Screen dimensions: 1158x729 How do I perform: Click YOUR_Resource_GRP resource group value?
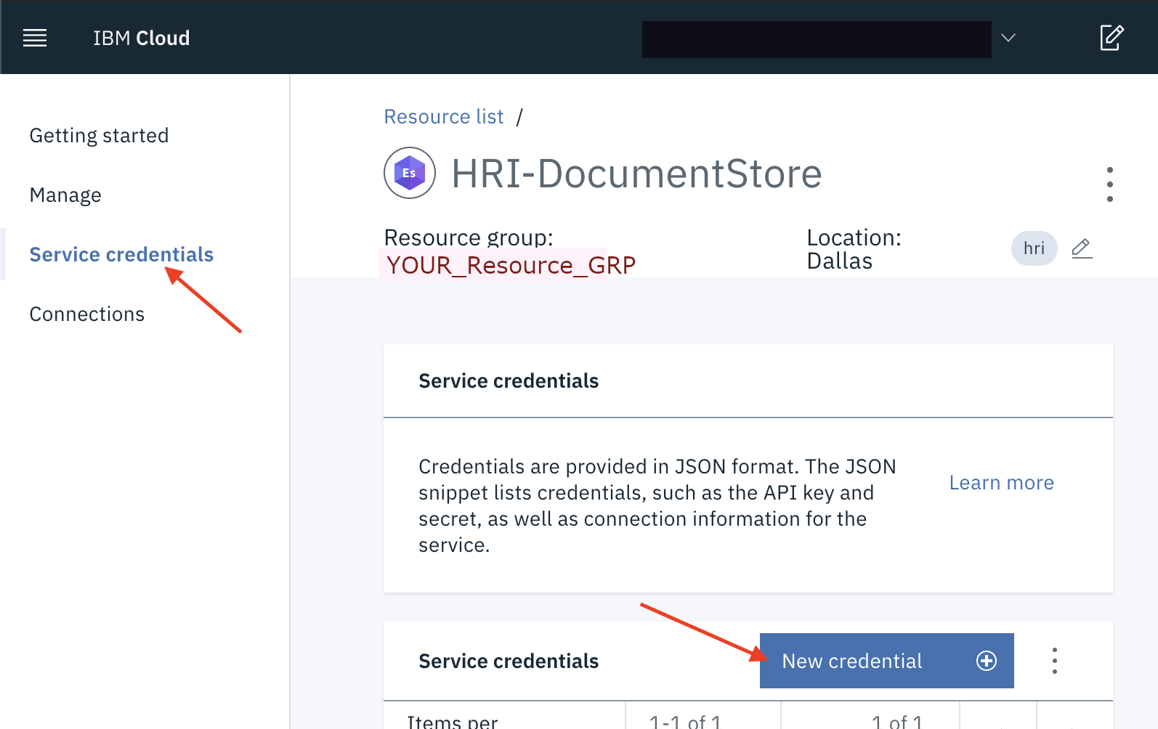point(510,265)
